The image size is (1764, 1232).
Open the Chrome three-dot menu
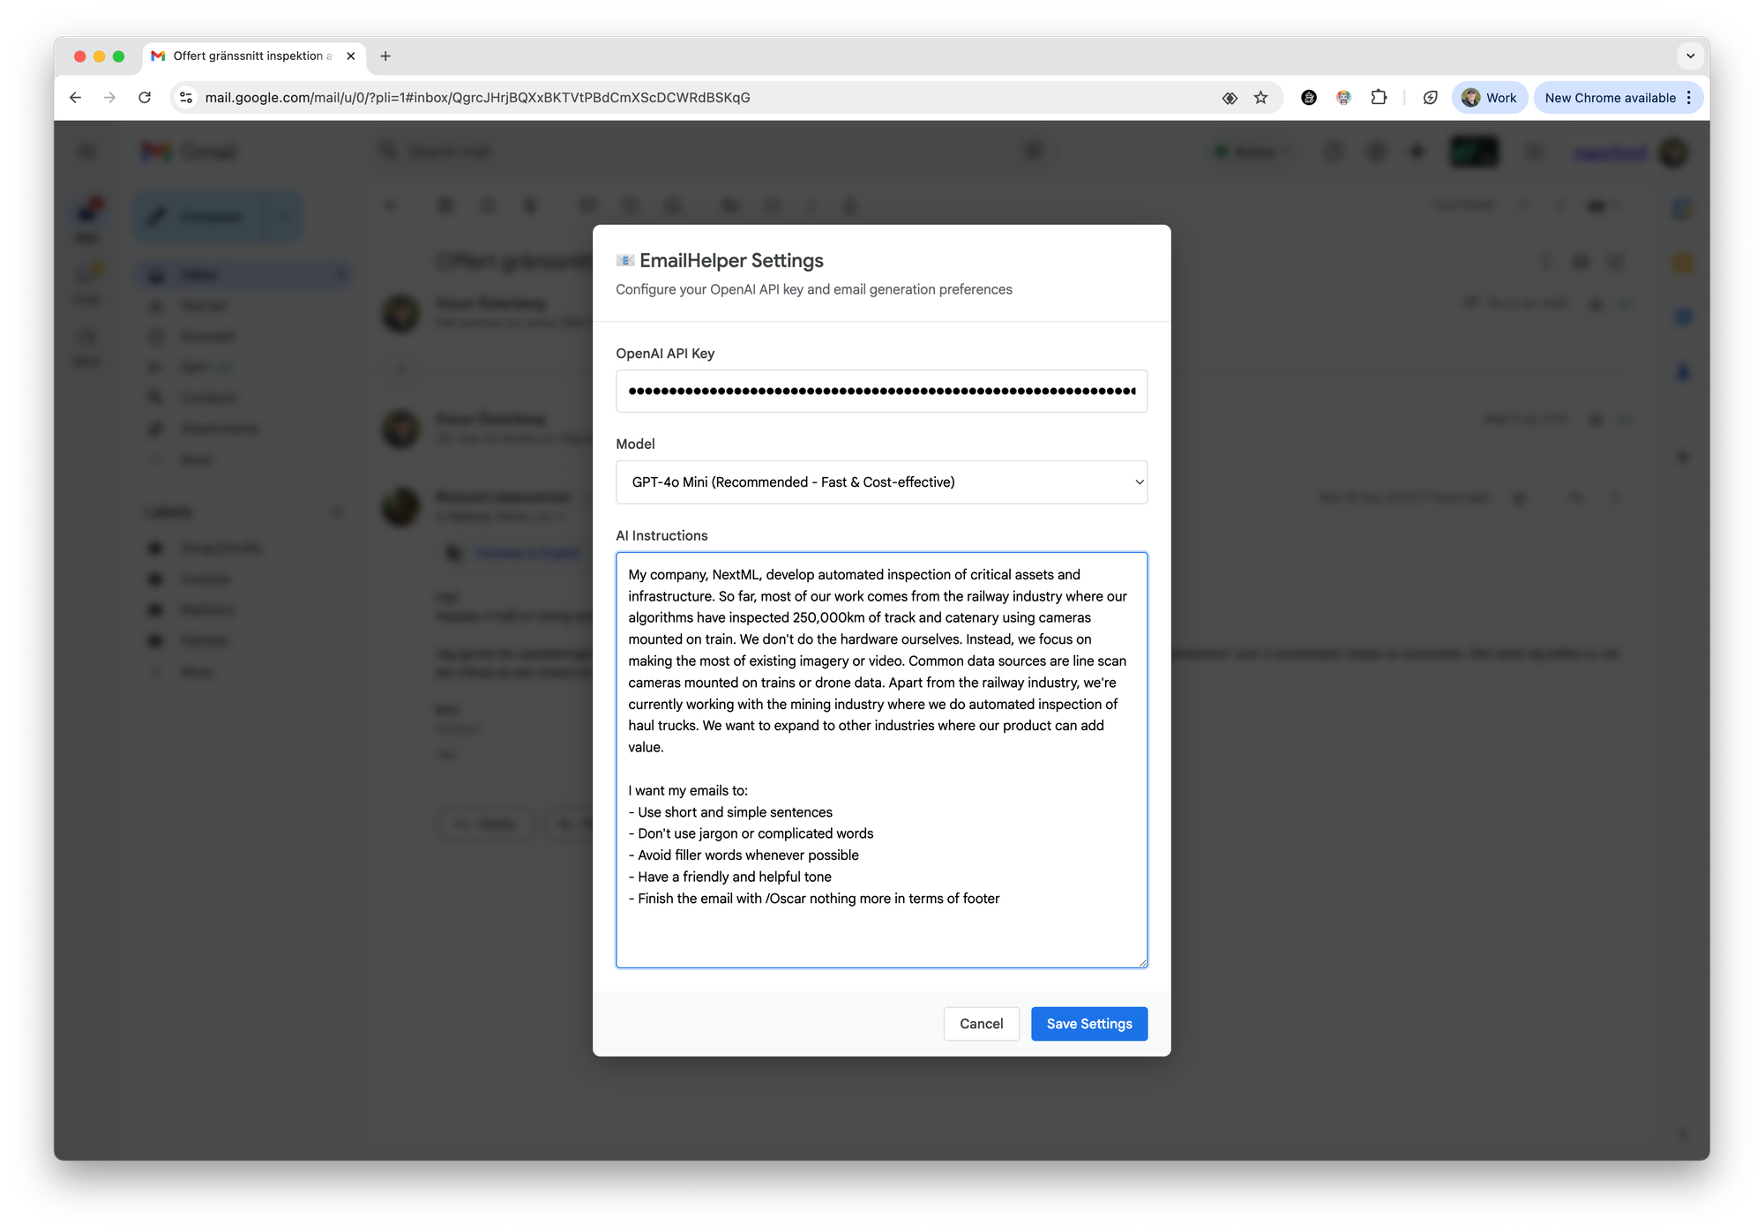pyautogui.click(x=1689, y=98)
